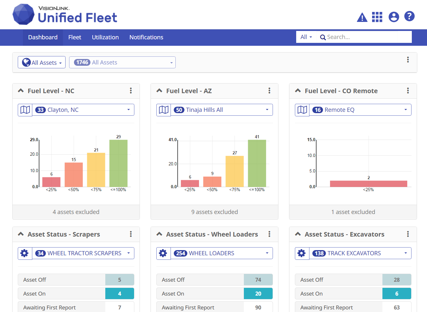Open the options menu for Fuel Level - AZ

pyautogui.click(x=269, y=91)
